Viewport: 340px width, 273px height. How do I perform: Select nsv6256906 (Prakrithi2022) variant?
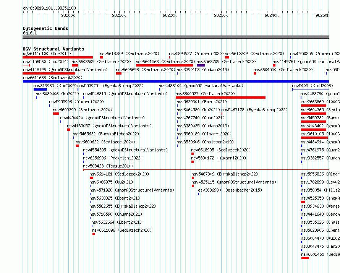[113, 158]
